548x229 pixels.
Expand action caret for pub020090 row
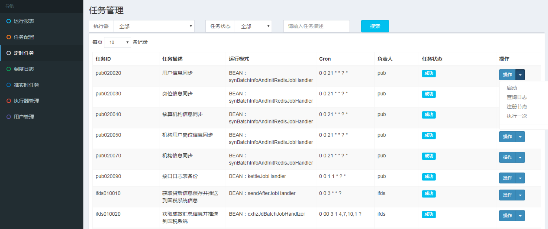pos(520,178)
